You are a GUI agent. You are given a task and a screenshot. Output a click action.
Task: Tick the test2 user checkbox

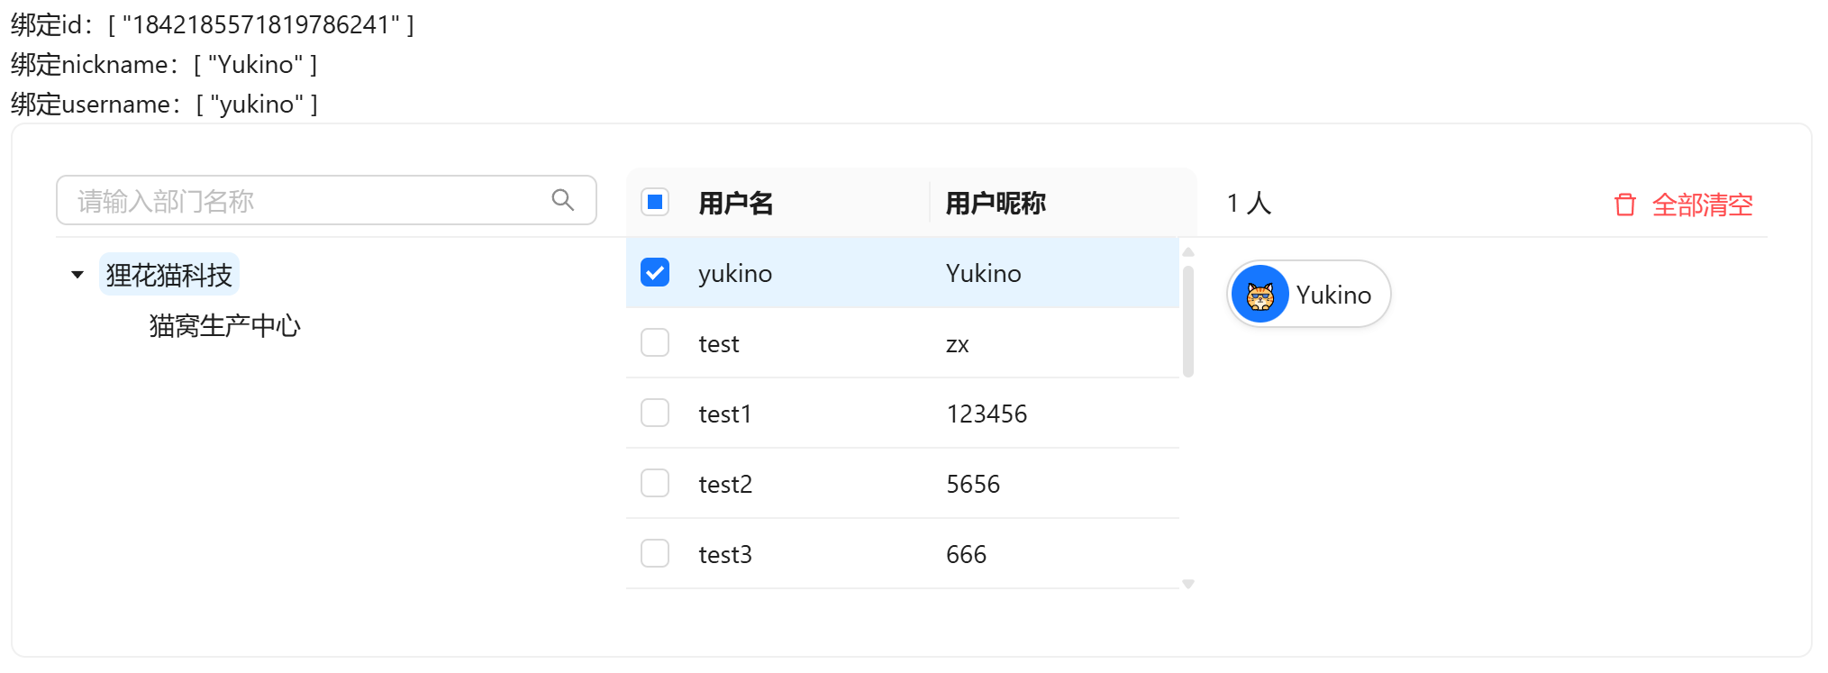pyautogui.click(x=655, y=483)
